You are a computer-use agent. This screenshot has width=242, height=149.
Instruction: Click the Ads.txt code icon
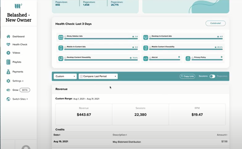coord(145,58)
